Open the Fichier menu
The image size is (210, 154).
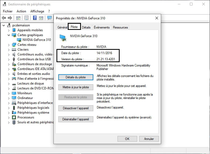(8, 11)
